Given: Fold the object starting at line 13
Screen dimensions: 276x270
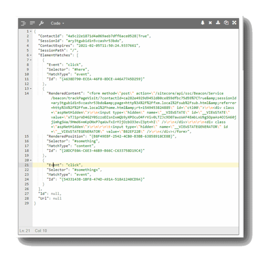Looking at the screenshot, I should (x=31, y=88).
